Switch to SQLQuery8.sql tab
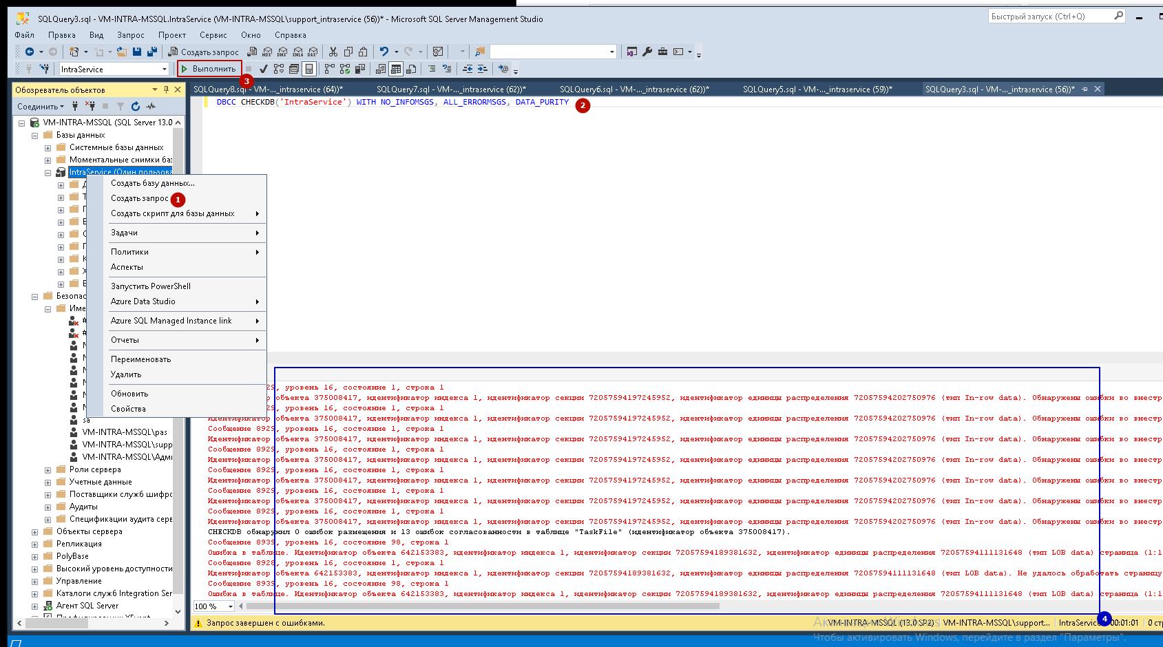The height and width of the screenshot is (647, 1163). 268,89
